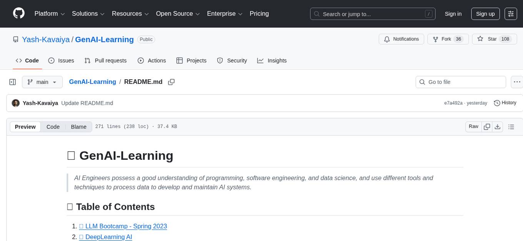Download the raw README file
The image size is (523, 241).
click(x=498, y=126)
